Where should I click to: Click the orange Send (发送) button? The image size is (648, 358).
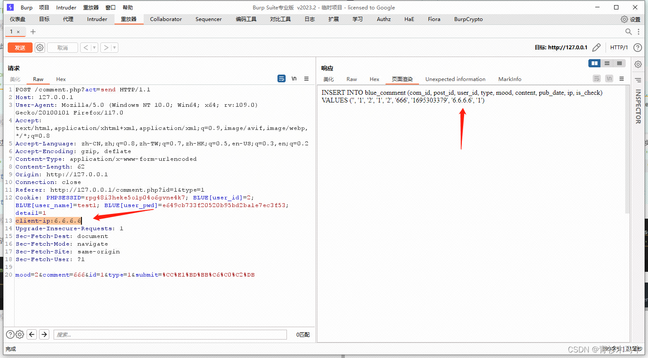tap(20, 48)
